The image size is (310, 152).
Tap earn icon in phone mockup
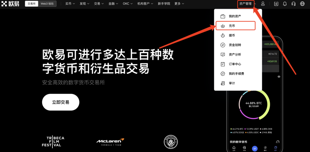[265, 148]
